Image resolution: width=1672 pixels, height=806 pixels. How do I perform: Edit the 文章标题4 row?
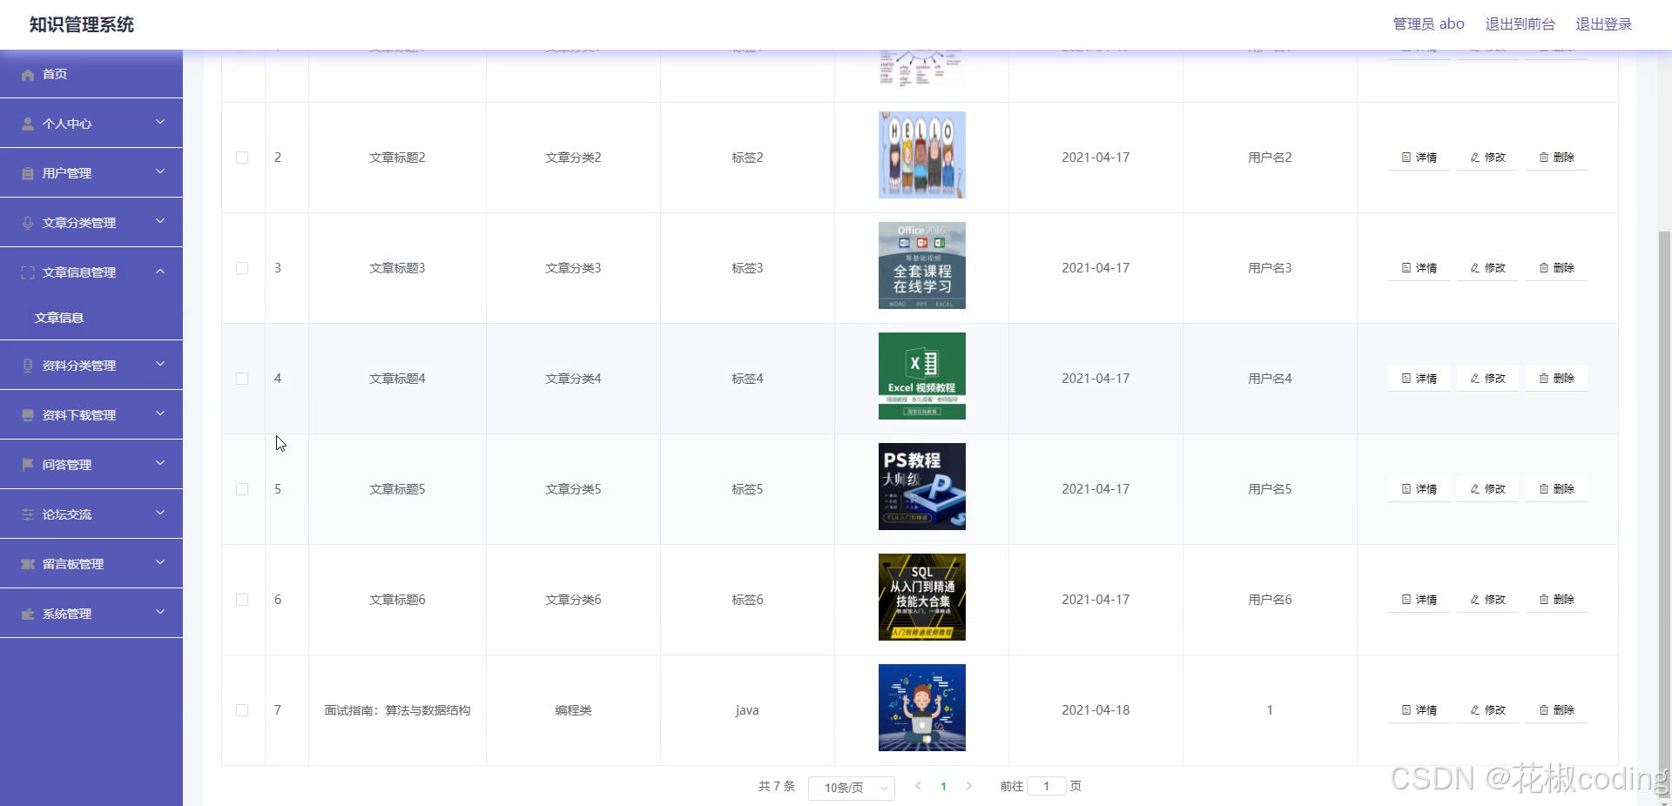(1487, 379)
